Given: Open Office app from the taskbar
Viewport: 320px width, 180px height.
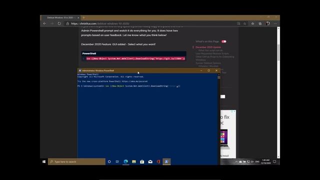Looking at the screenshot, I should [158, 161].
